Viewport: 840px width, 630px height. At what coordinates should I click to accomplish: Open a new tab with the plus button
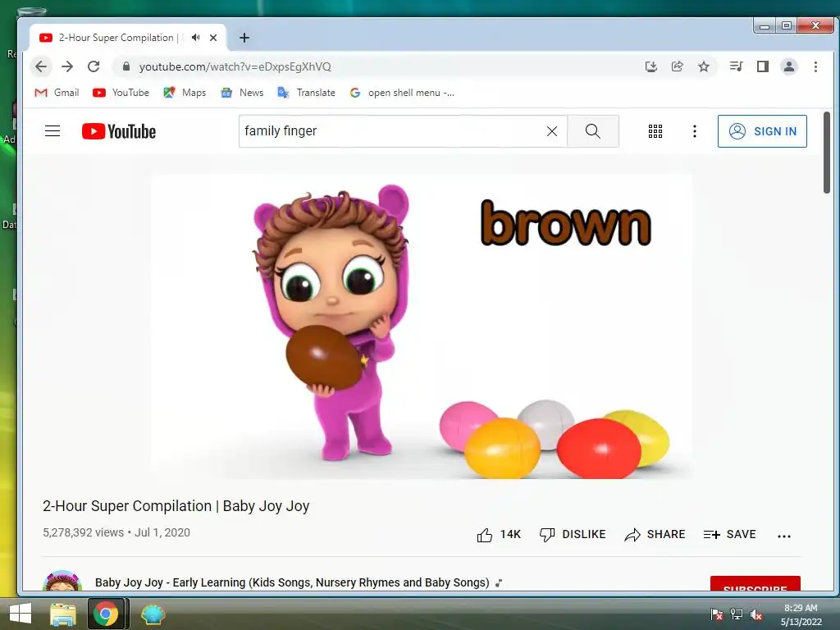coord(244,38)
